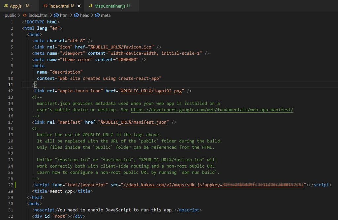Close the index.html tab
The image size is (338, 220).
[x=79, y=6]
